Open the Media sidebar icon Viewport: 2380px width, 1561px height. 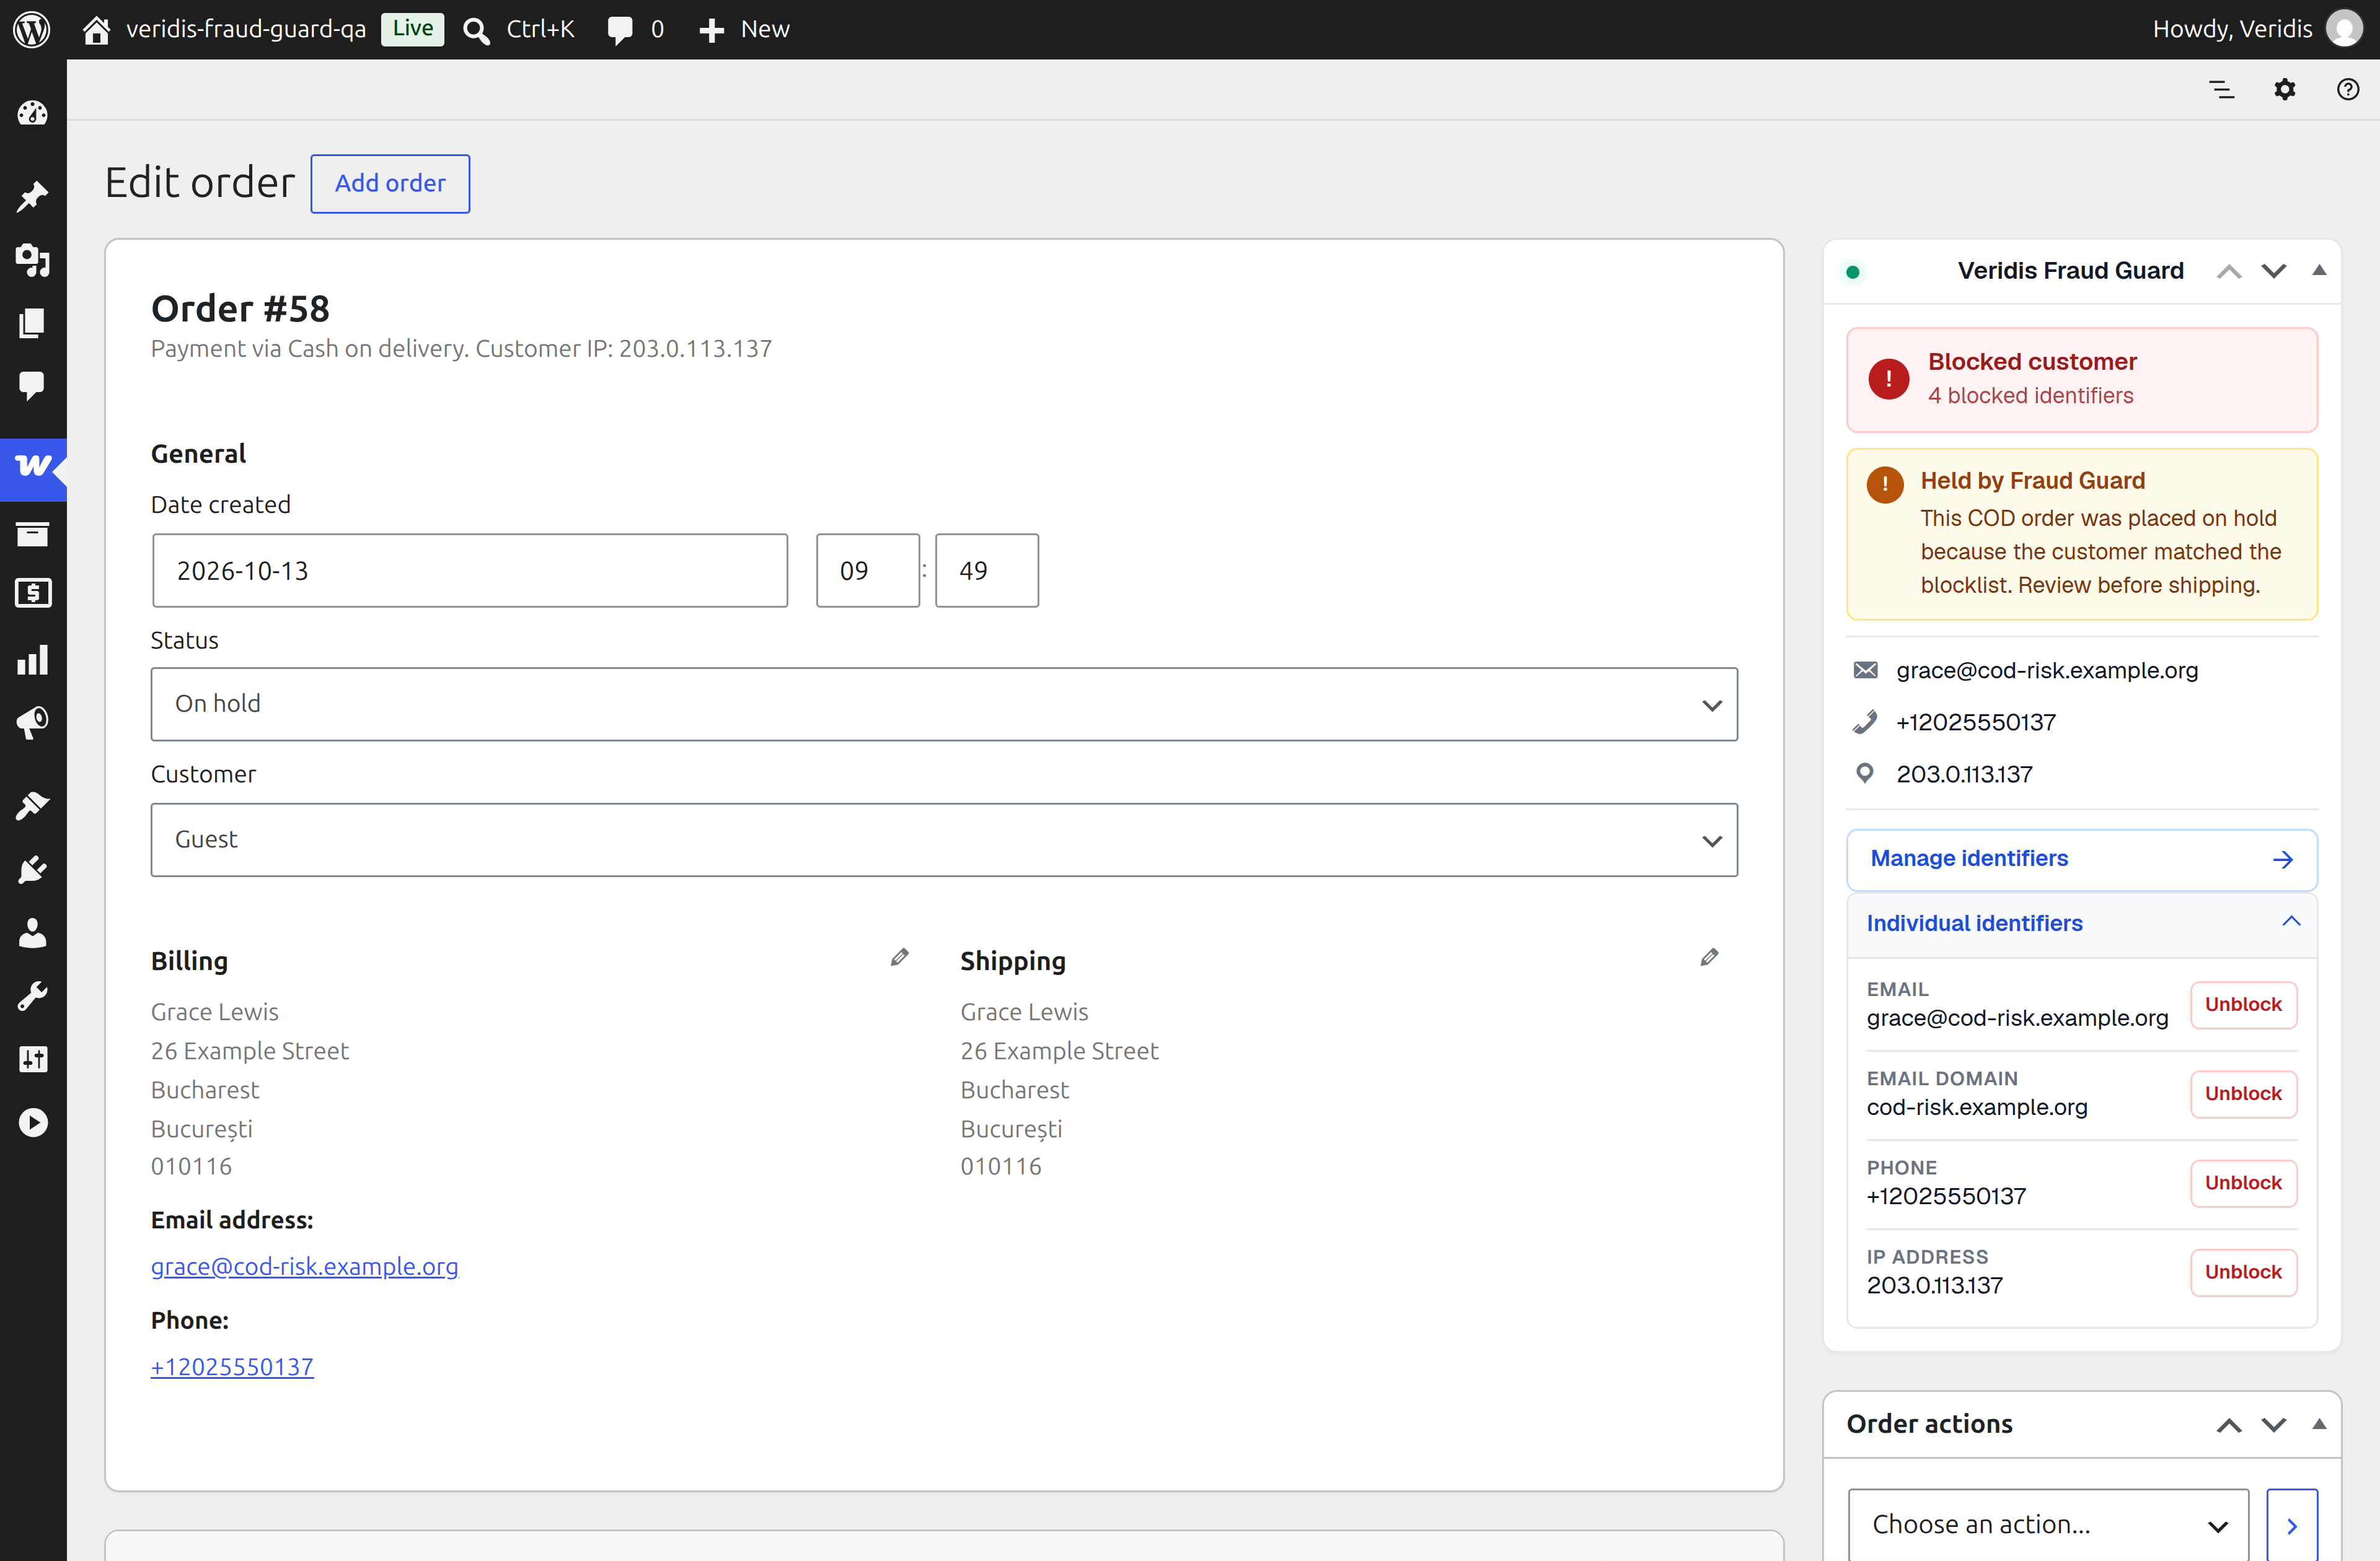click(x=32, y=260)
